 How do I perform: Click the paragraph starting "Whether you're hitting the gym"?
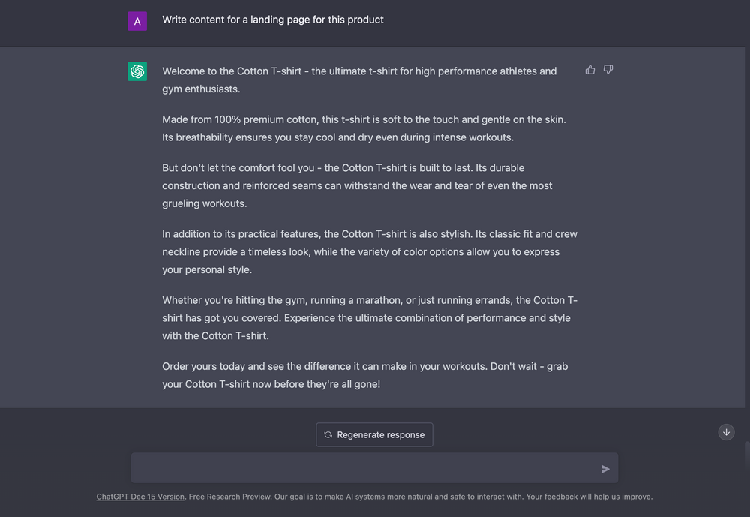click(369, 317)
